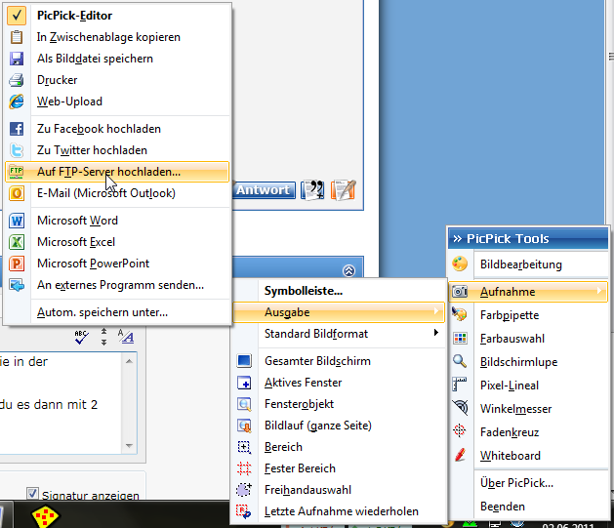The width and height of the screenshot is (614, 528).
Task: Click the Pixel-Lineal ruler icon
Action: (x=460, y=385)
